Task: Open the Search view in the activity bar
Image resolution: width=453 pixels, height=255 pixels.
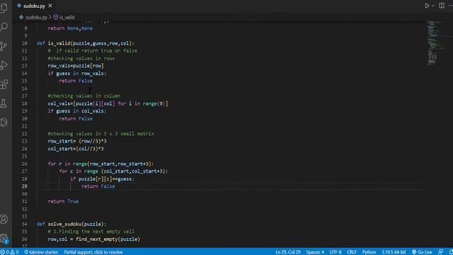Action: (x=4, y=27)
